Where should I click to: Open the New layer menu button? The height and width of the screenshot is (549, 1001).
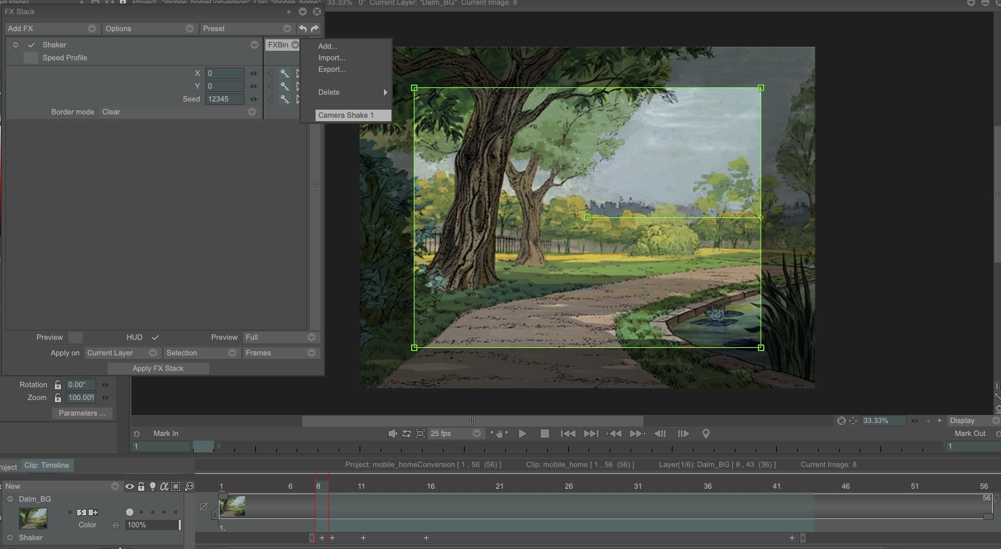click(x=62, y=486)
